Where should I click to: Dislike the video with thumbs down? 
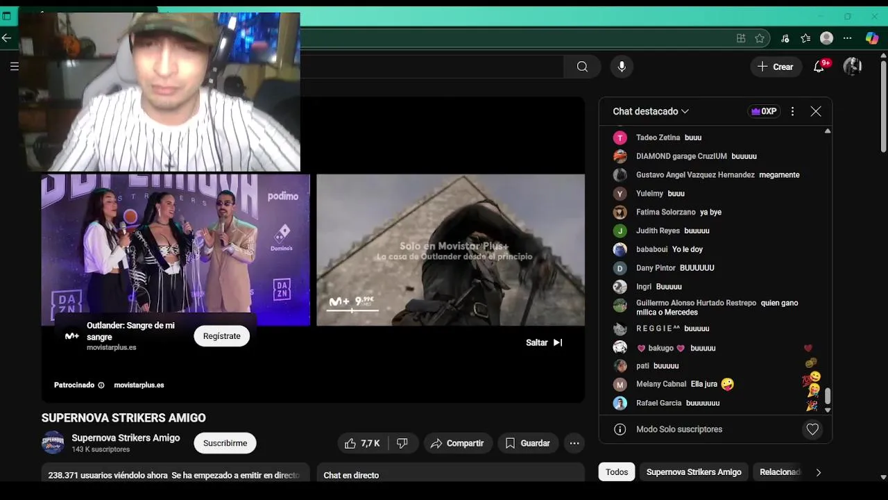402,443
